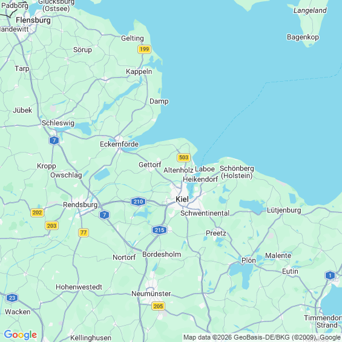Select the Kiel city label

(x=182, y=199)
